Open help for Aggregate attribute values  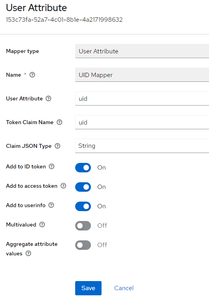28,253
